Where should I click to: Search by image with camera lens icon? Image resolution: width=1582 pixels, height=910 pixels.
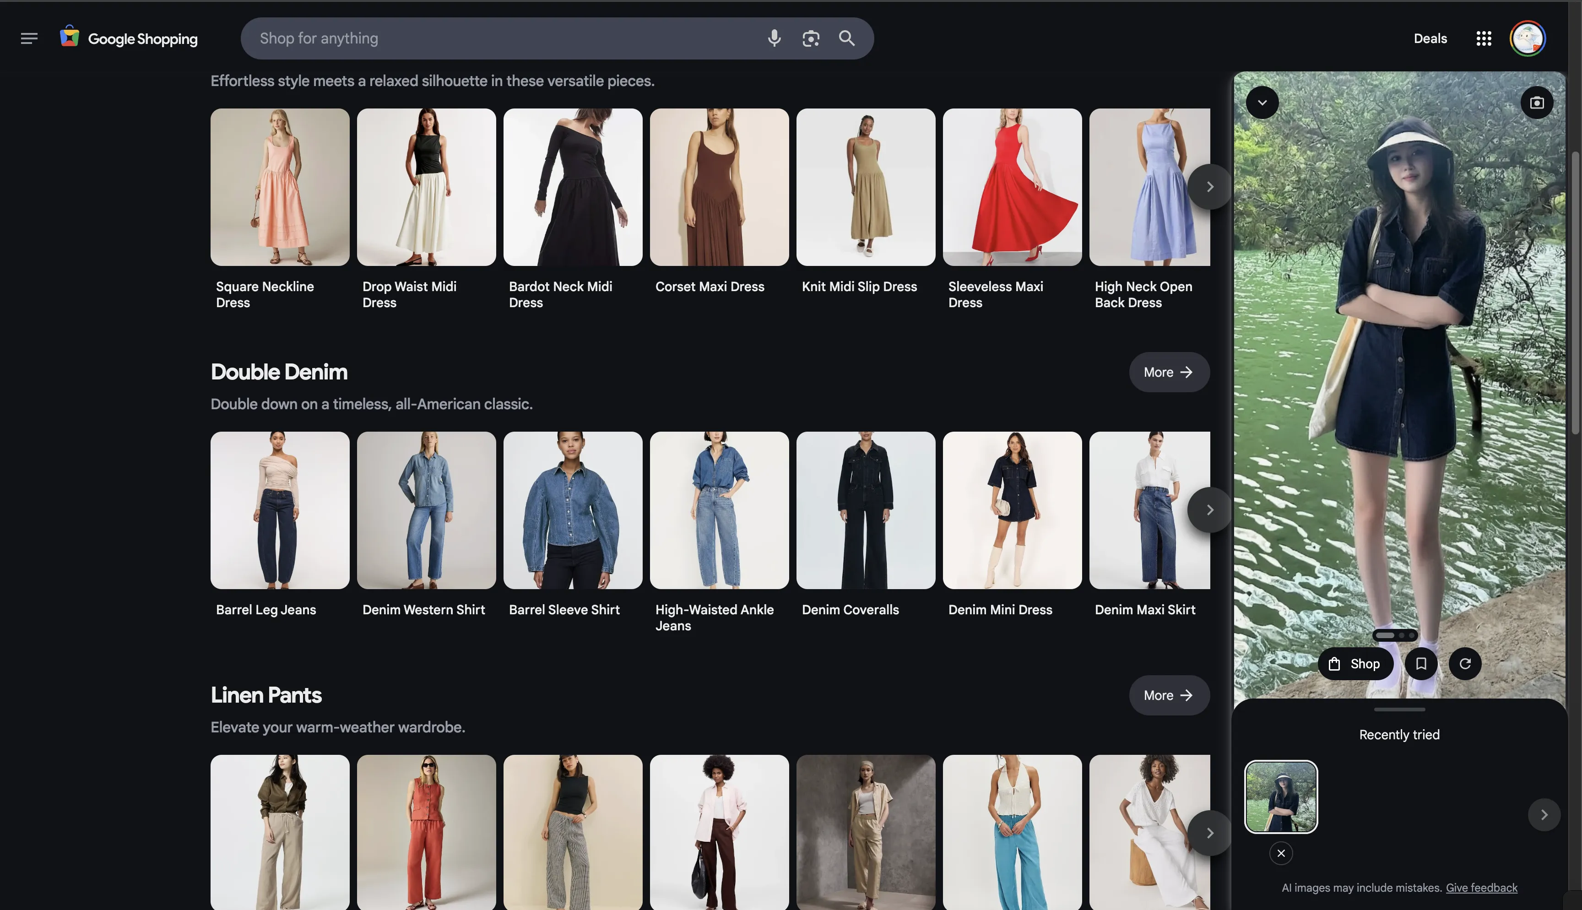pyautogui.click(x=811, y=38)
